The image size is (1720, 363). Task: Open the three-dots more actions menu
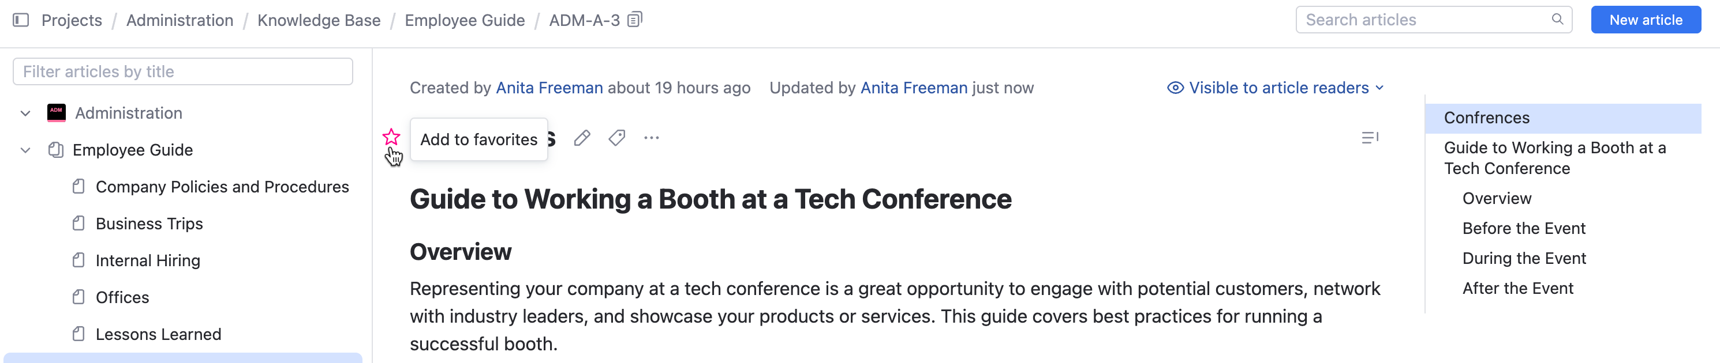click(x=651, y=138)
